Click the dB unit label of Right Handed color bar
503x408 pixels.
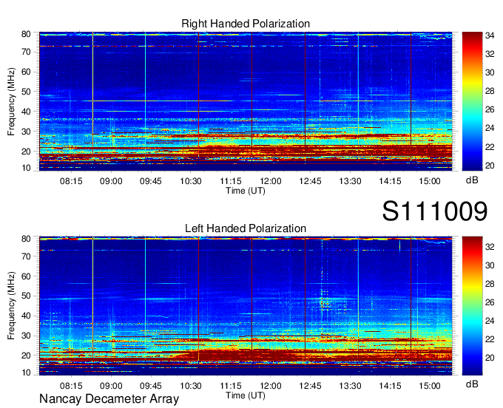pos(472,180)
